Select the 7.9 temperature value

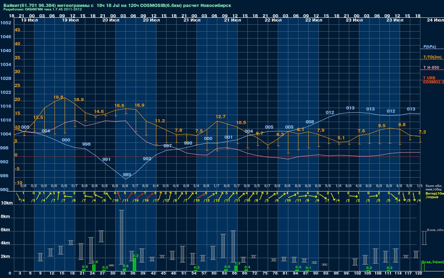coord(321,130)
